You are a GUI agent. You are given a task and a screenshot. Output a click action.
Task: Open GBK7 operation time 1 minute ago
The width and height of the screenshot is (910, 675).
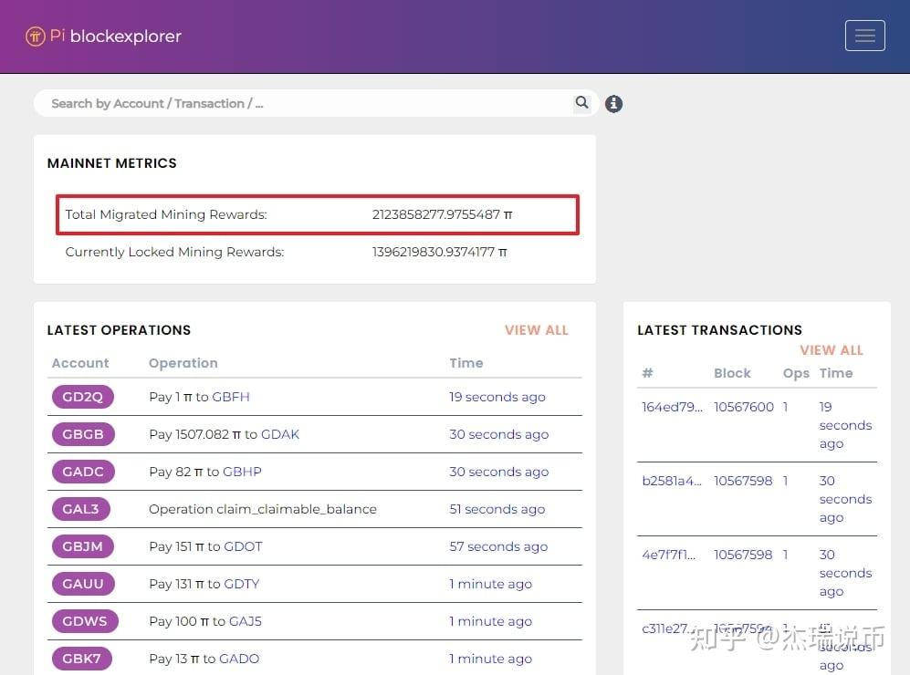pyautogui.click(x=490, y=659)
